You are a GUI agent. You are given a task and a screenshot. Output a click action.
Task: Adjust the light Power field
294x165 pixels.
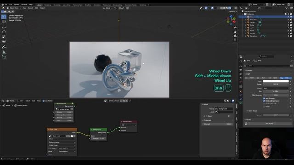click(276, 84)
